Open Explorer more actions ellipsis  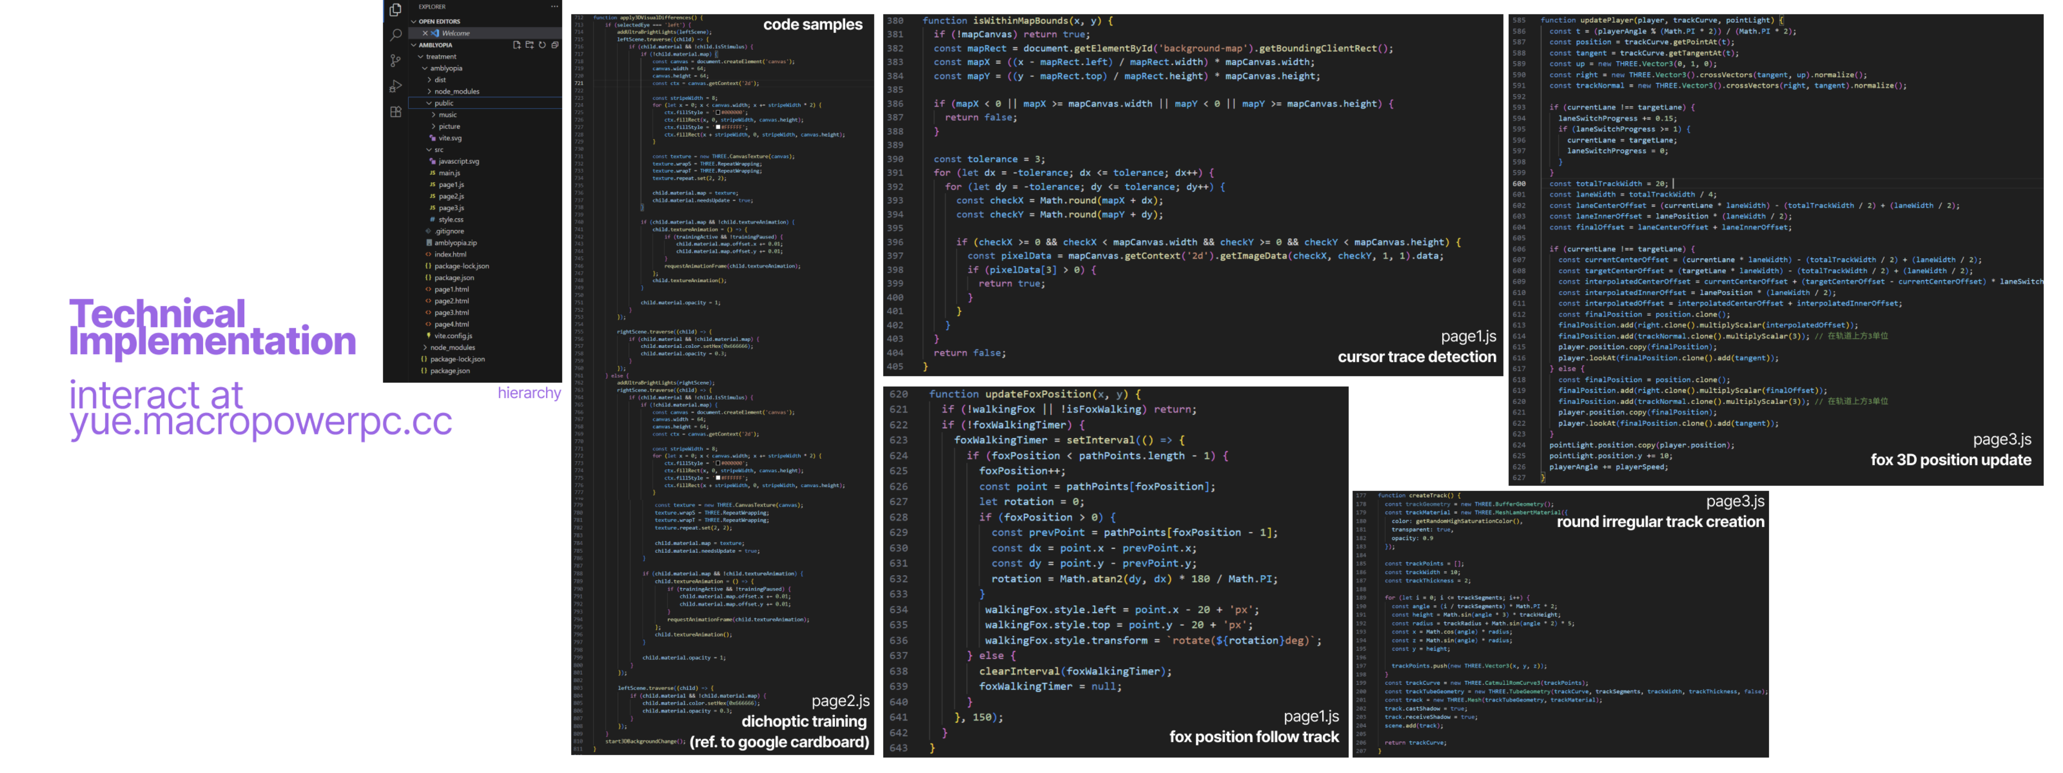pos(554,7)
